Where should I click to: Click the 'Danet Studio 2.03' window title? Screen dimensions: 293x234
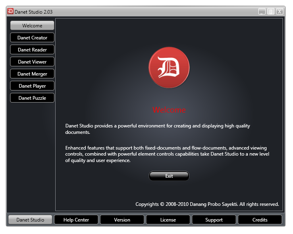[33, 12]
